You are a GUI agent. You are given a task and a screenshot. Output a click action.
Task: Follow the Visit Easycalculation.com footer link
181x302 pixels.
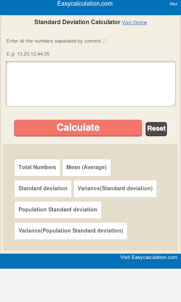click(148, 258)
